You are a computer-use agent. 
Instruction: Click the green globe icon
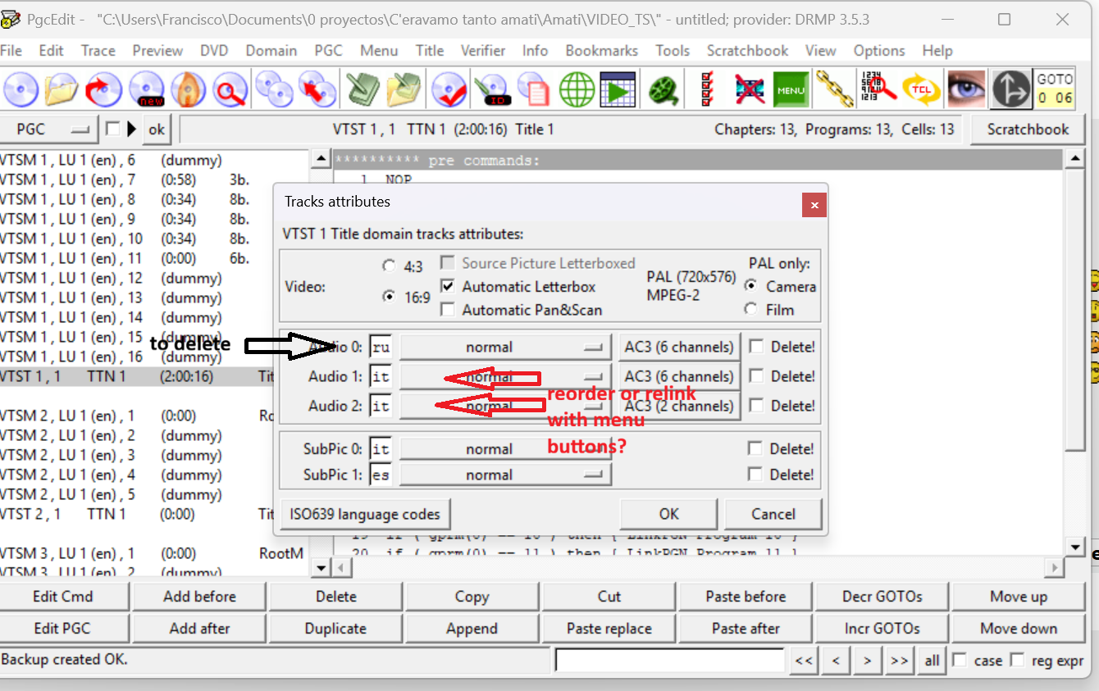[577, 89]
